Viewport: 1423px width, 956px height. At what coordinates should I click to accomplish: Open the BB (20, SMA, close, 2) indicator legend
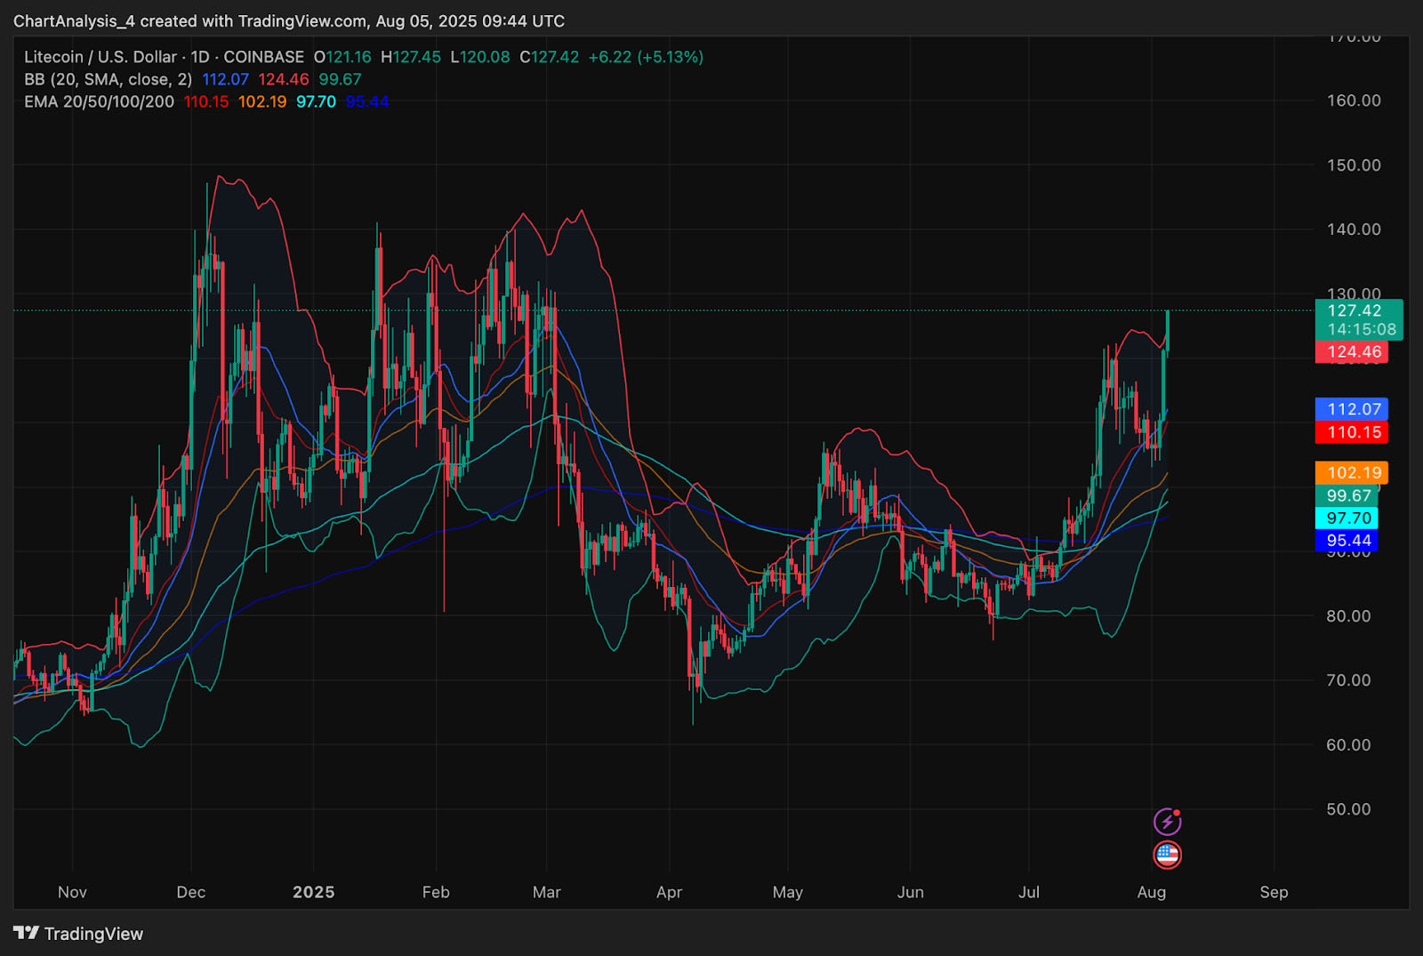point(108,79)
